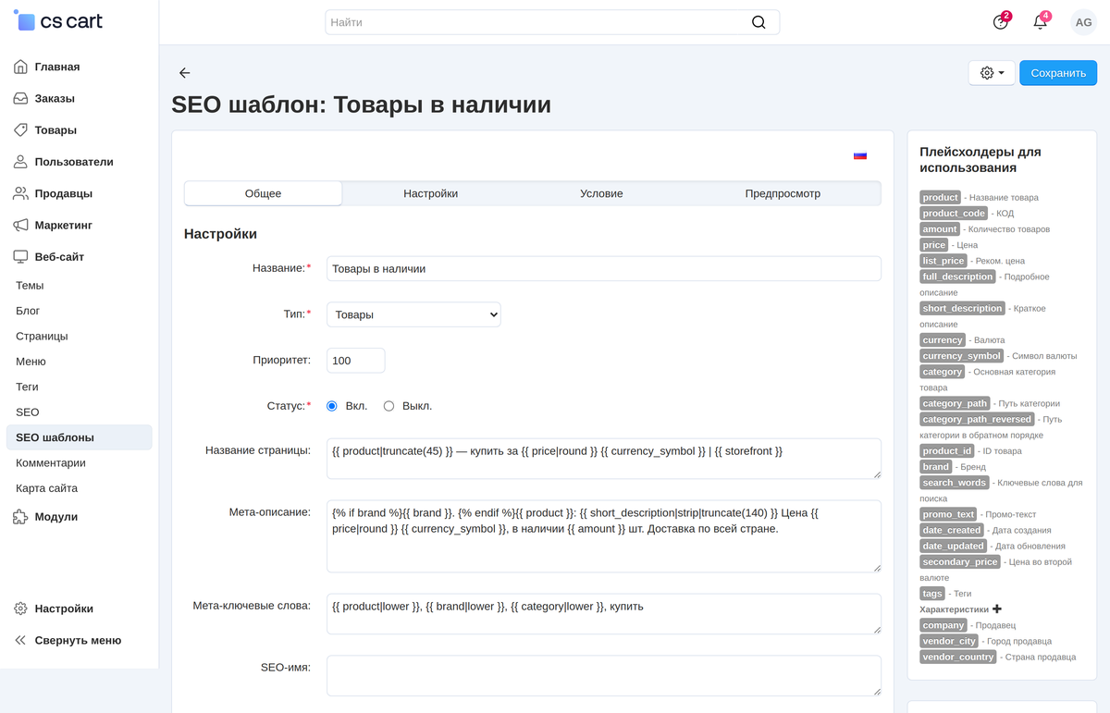Click the megaphone icon beside Маркетинг
Viewport: 1110px width, 713px height.
(x=20, y=225)
